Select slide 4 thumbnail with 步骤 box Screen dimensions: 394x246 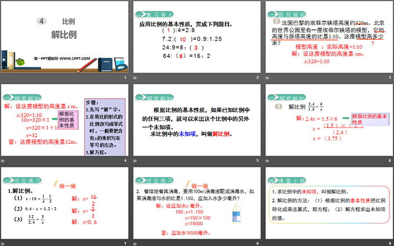65,120
